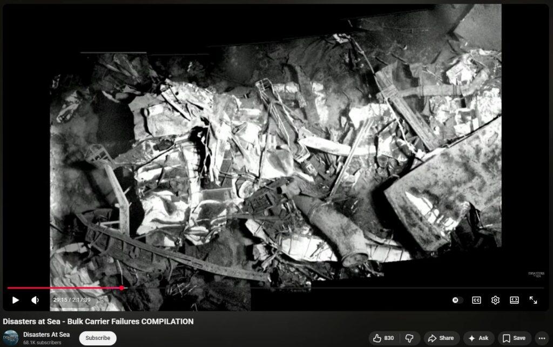Open the player settings gear

(495, 300)
